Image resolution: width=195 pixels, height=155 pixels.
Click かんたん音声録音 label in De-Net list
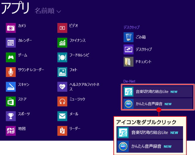[x=149, y=104]
